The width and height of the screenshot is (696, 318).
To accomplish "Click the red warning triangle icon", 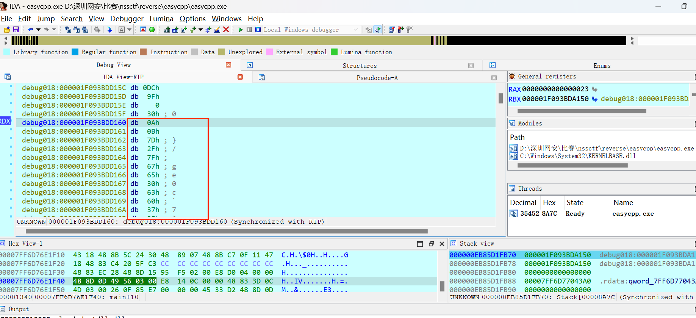I will coord(143,30).
